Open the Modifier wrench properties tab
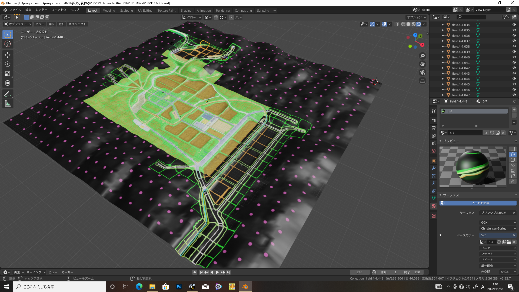The width and height of the screenshot is (519, 292). pos(434,168)
